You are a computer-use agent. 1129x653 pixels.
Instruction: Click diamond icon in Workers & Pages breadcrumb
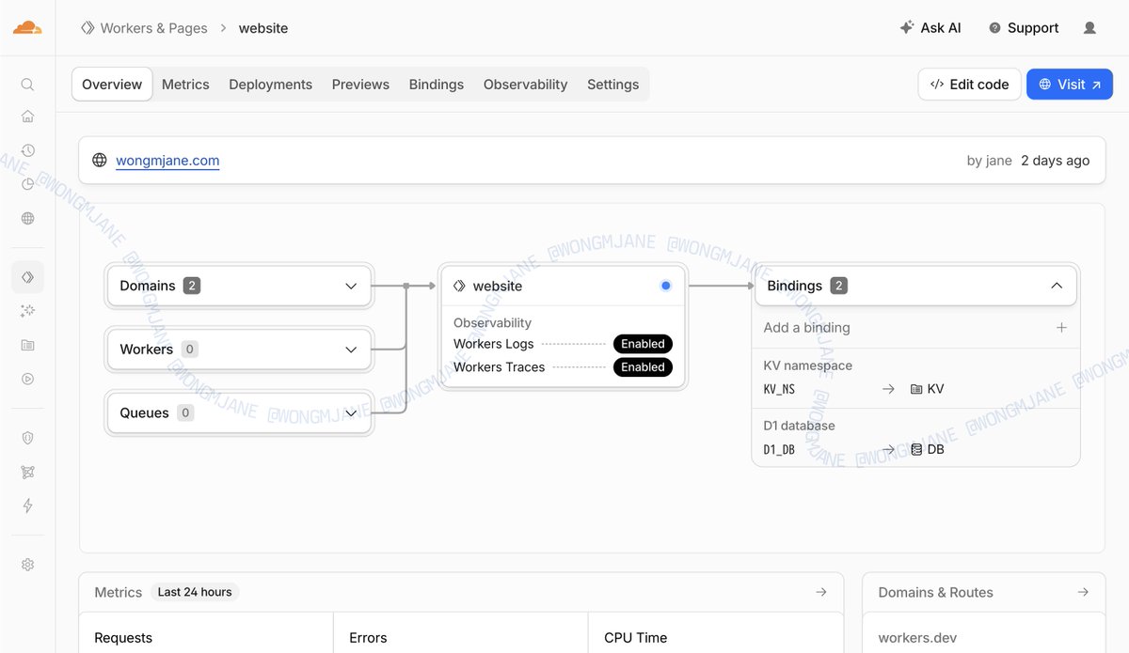pos(87,28)
